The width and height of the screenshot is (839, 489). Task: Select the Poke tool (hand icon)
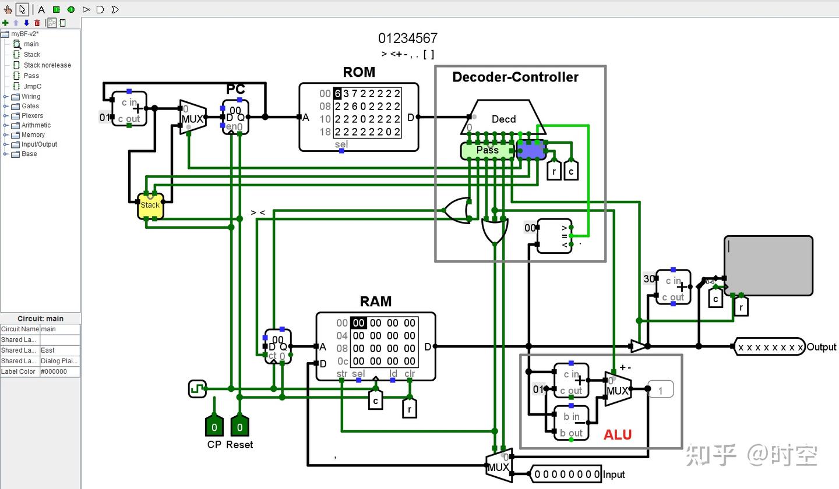(8, 9)
